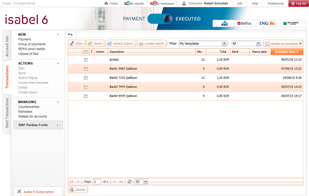309x196 pixels.
Task: Click the Sign toolbar button
Action: [x=76, y=43]
